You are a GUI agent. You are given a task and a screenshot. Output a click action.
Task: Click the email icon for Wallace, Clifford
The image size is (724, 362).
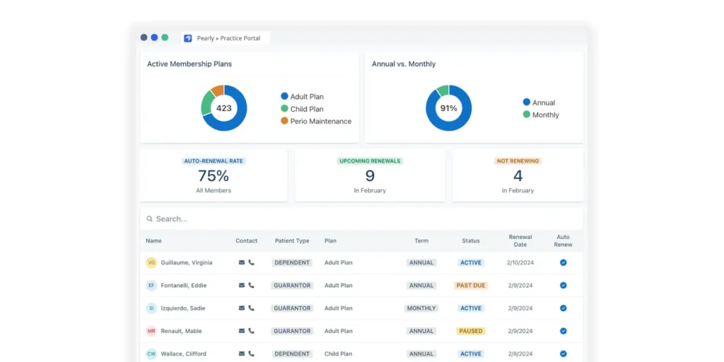(242, 354)
